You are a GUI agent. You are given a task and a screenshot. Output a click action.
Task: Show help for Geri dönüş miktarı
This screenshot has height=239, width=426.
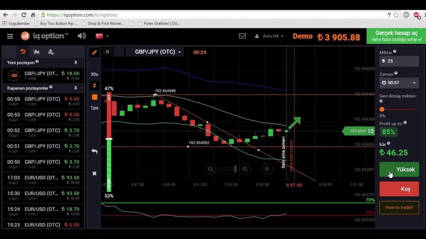click(x=381, y=101)
